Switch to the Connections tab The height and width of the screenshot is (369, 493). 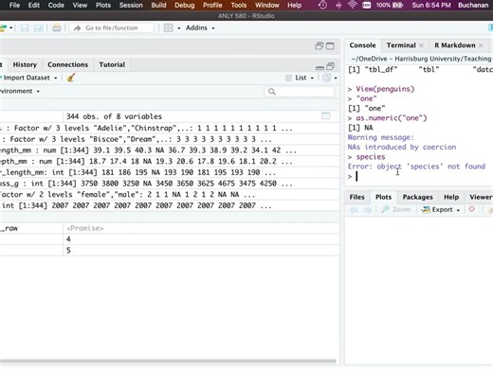(x=68, y=64)
